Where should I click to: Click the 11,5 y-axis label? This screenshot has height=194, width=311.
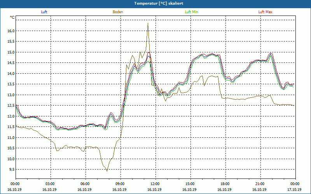pyautogui.click(x=11, y=127)
